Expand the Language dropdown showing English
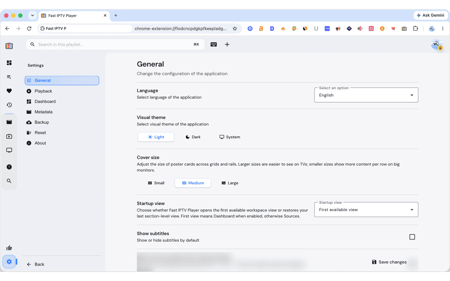 366,95
